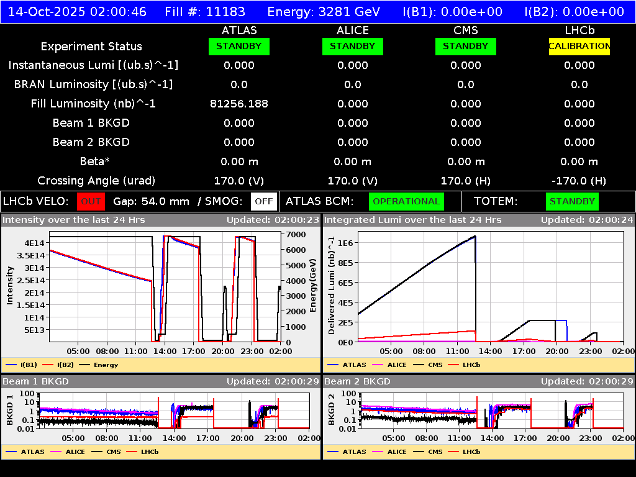Screen dimensions: 636x477
Task: Click the ALICE STANDBY status indicator
Action: (x=352, y=46)
